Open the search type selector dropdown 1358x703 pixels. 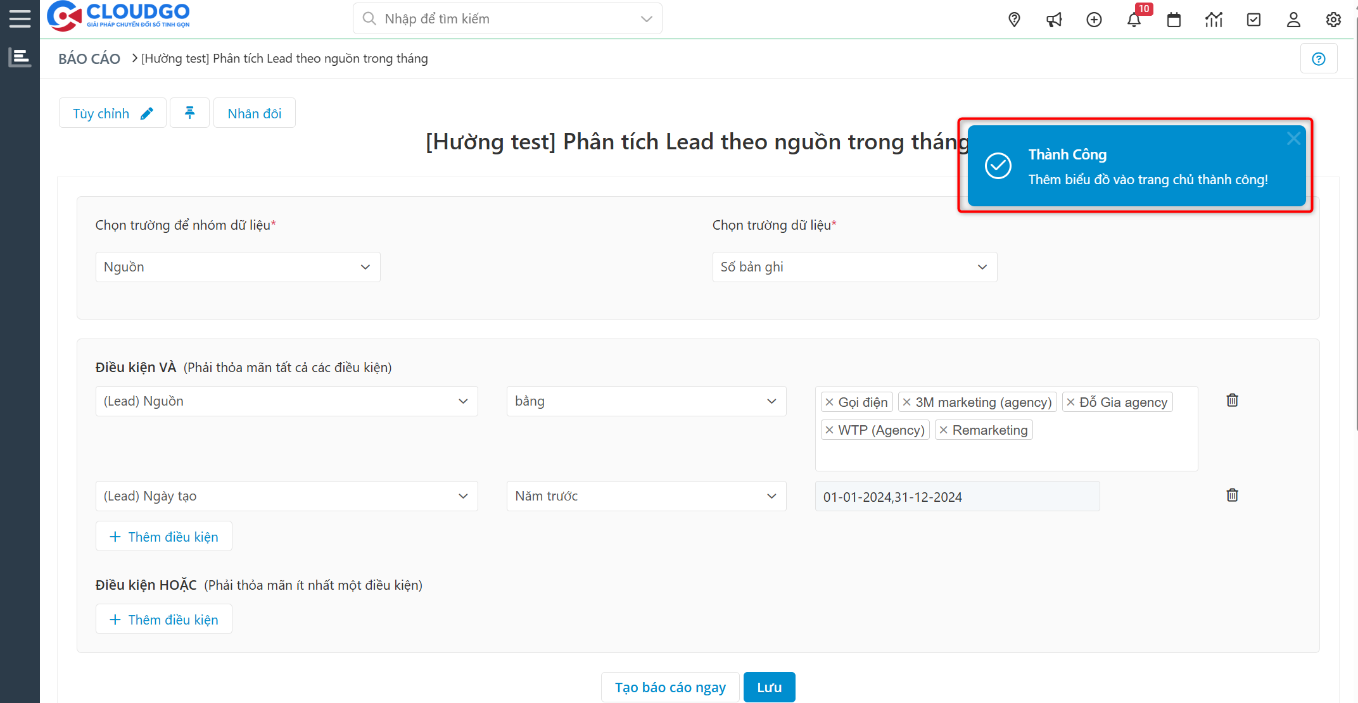[646, 18]
